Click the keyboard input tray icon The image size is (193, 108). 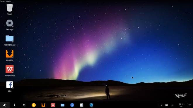coord(167,105)
